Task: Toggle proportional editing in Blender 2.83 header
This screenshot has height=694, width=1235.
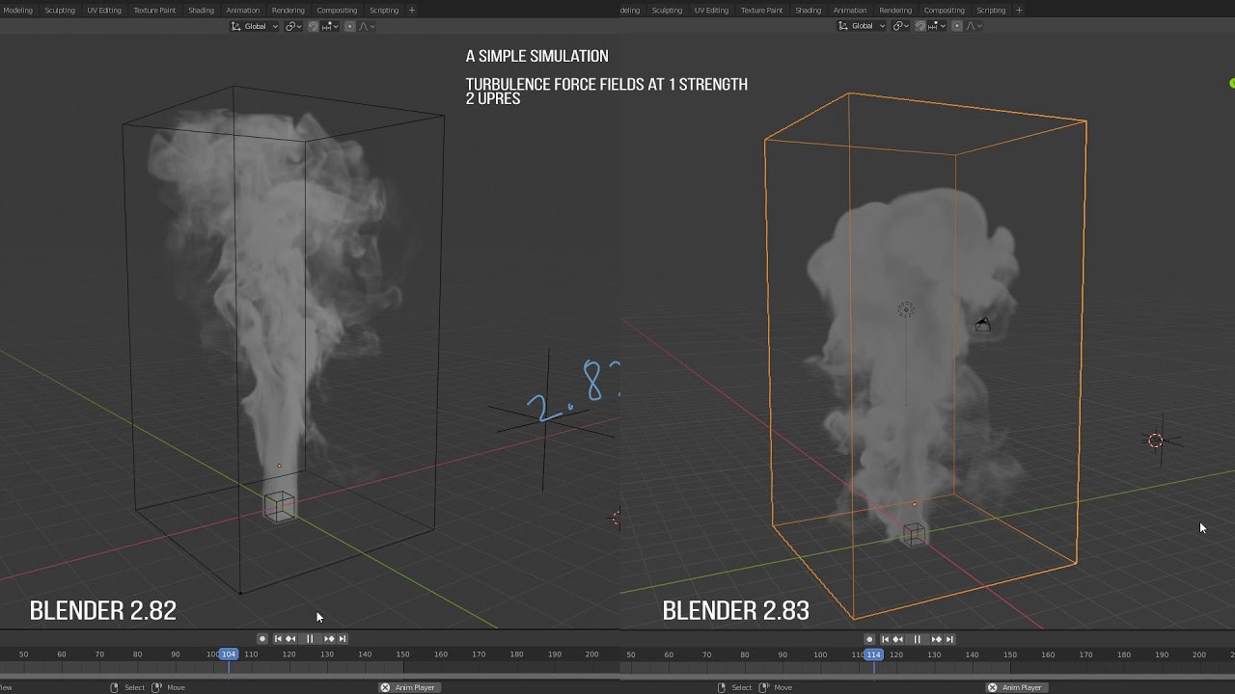Action: click(x=957, y=26)
